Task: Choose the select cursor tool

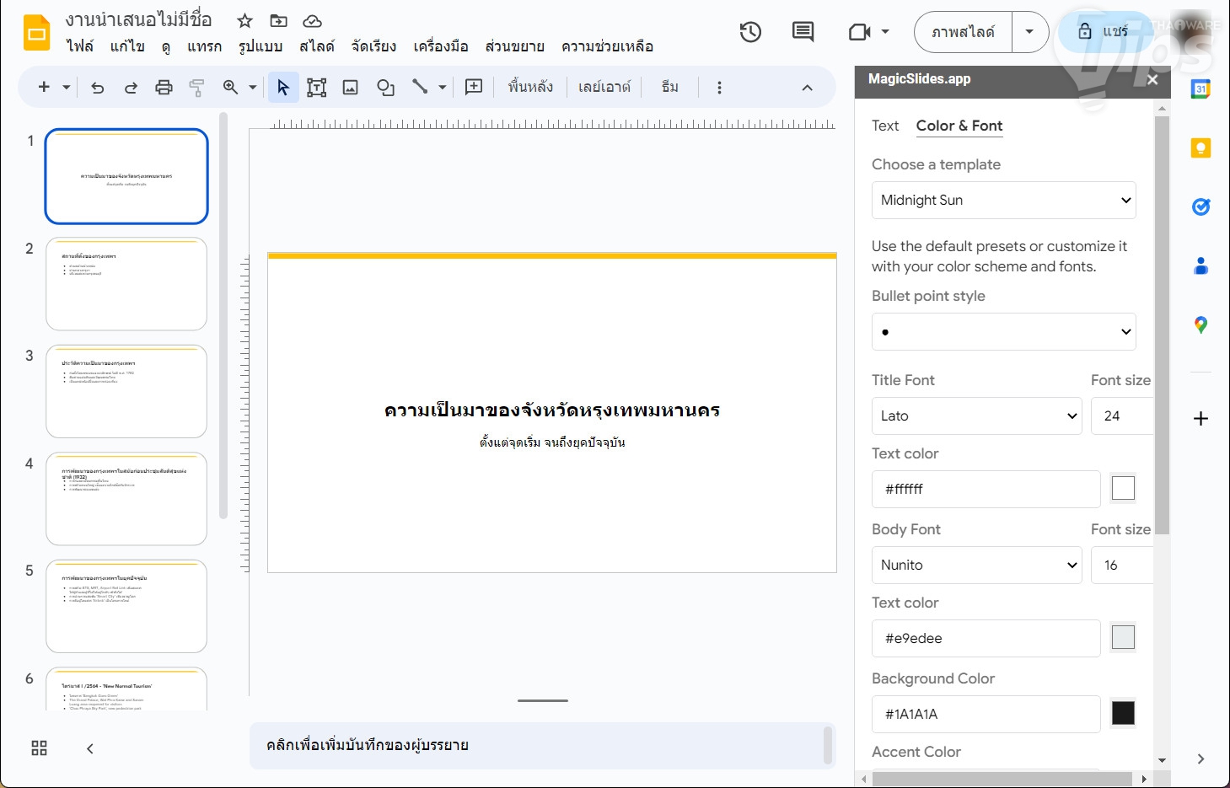Action: (283, 87)
